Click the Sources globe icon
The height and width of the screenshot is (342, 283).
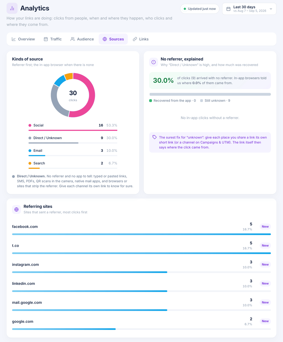[x=105, y=39]
